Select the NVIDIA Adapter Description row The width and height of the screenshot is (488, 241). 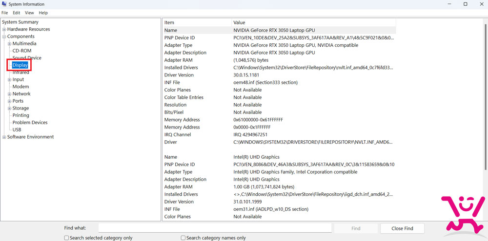pos(280,53)
